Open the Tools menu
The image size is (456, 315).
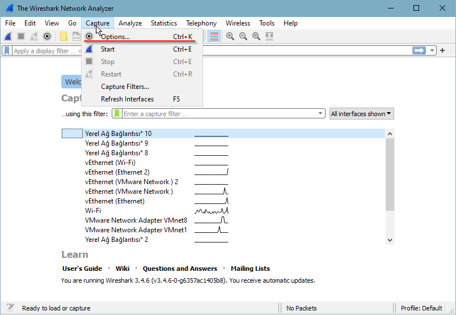coord(267,23)
